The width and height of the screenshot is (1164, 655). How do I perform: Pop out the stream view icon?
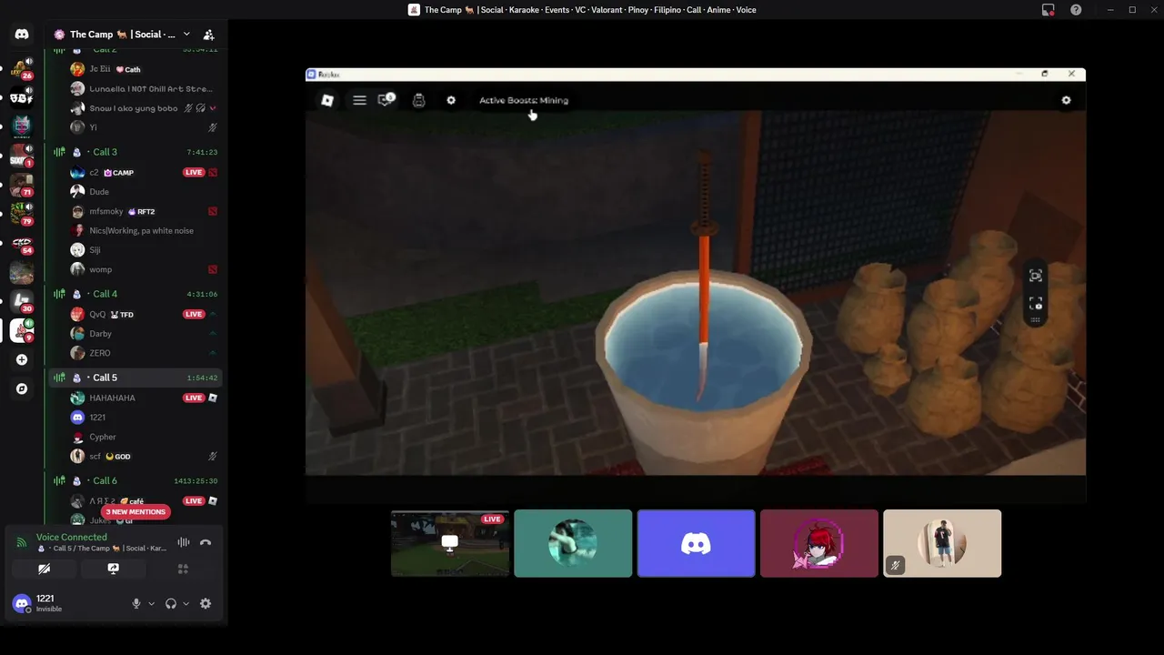coord(1036,276)
